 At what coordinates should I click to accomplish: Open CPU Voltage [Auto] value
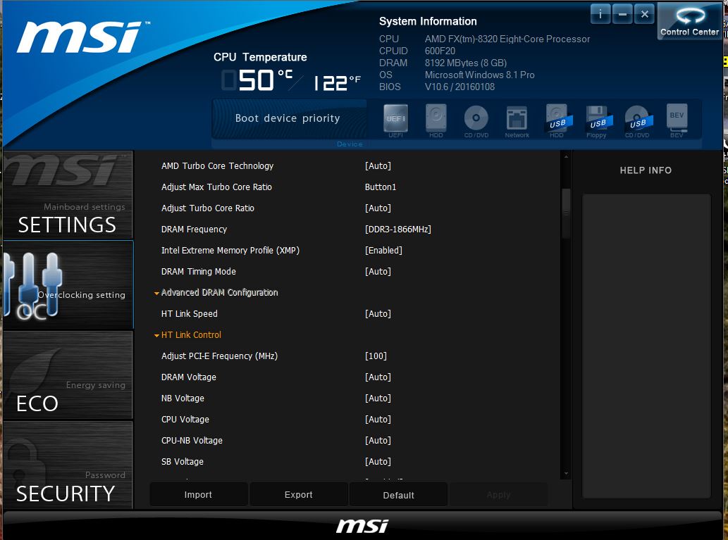coord(378,420)
